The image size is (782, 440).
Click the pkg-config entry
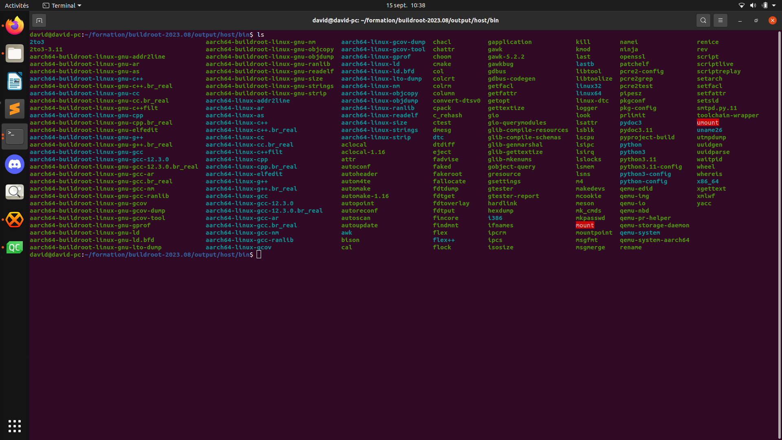(638, 108)
